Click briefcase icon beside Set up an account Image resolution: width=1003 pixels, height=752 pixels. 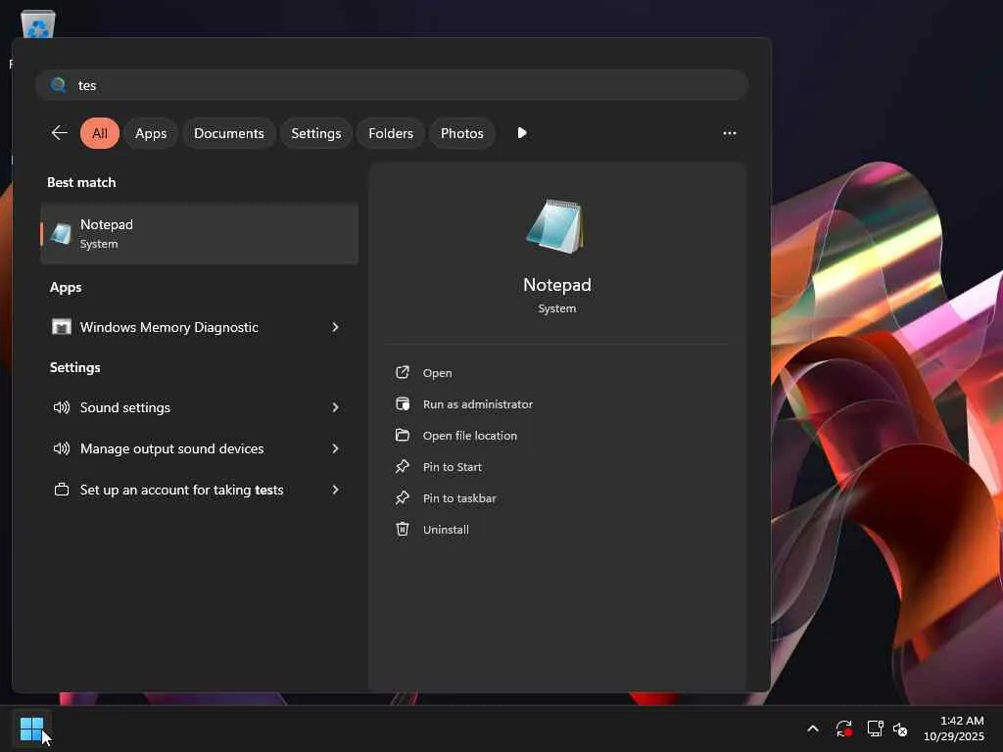pyautogui.click(x=62, y=490)
